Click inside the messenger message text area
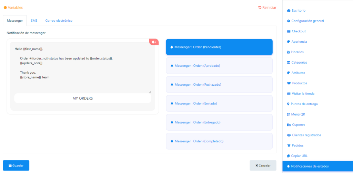 point(83,68)
